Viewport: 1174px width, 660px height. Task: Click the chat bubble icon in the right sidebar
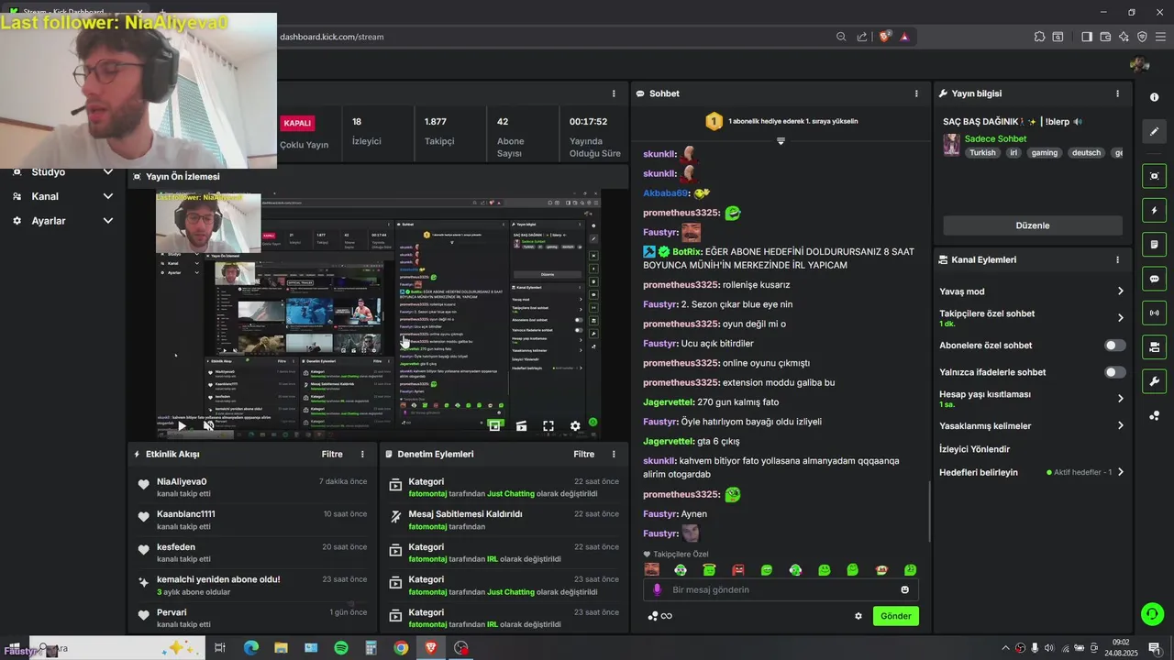click(x=1154, y=279)
